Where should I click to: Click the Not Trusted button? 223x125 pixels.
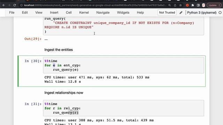[x=167, y=12]
